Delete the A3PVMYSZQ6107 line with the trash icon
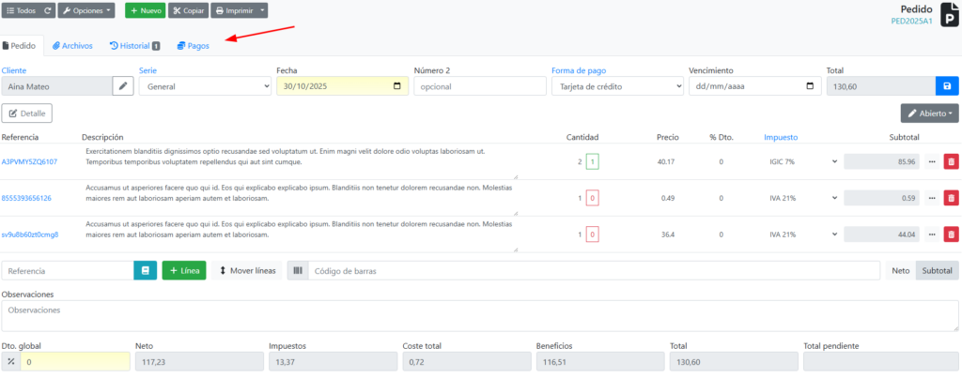962x378 pixels. click(951, 162)
